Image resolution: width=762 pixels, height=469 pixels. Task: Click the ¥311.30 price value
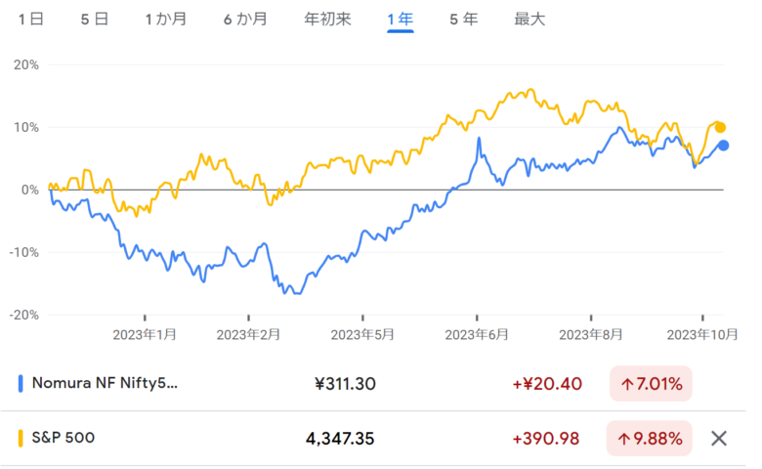[346, 384]
